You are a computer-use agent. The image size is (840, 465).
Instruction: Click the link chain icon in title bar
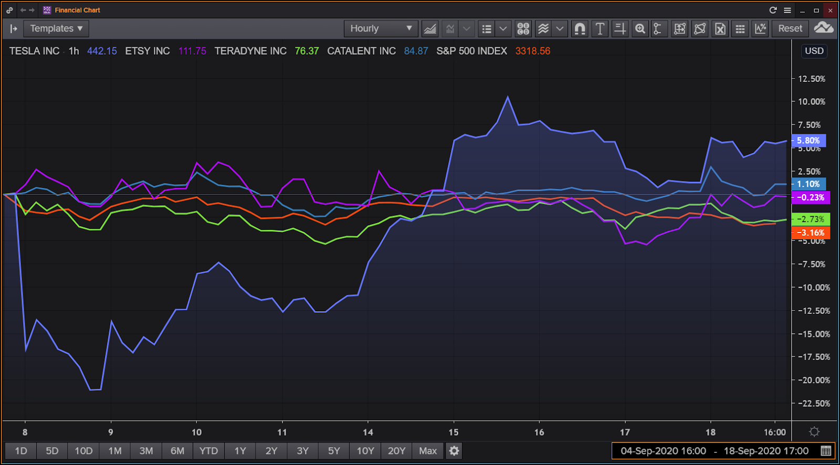9,10
